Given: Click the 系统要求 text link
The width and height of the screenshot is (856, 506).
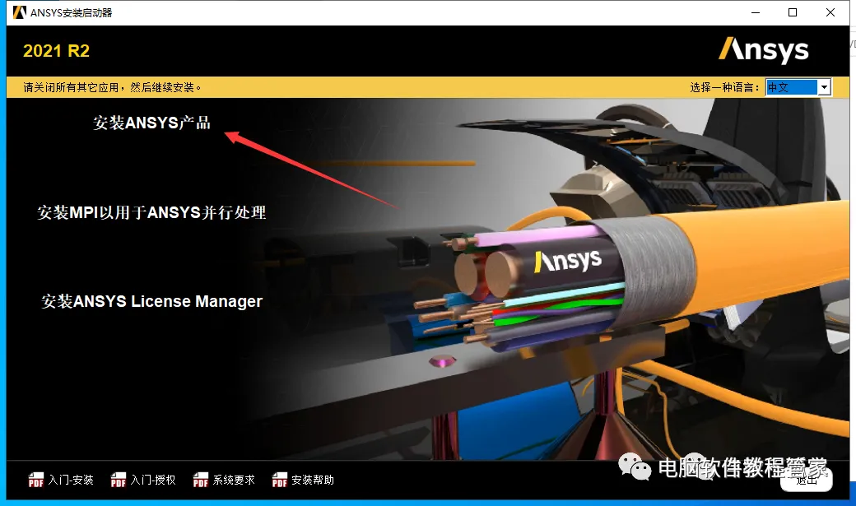Looking at the screenshot, I should 234,480.
